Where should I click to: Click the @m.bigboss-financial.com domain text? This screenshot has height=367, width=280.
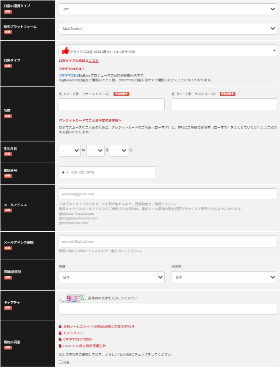click(x=78, y=218)
